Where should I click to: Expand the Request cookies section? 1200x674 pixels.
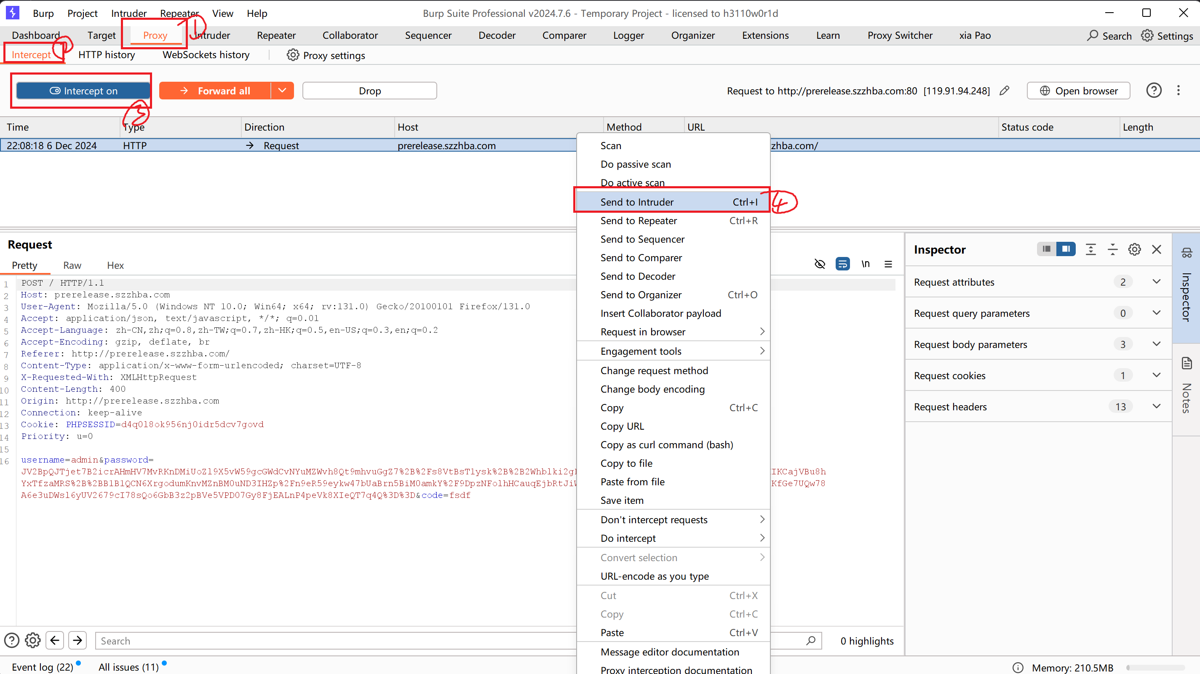tap(1156, 375)
